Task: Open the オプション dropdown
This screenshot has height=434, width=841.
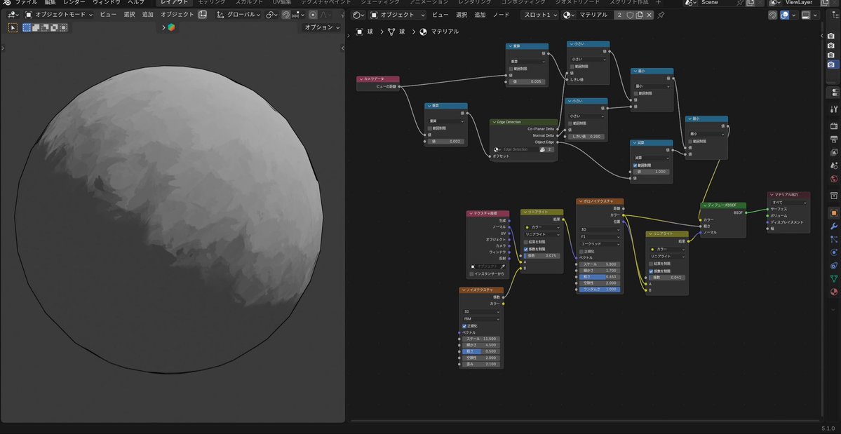Action: pyautogui.click(x=322, y=27)
